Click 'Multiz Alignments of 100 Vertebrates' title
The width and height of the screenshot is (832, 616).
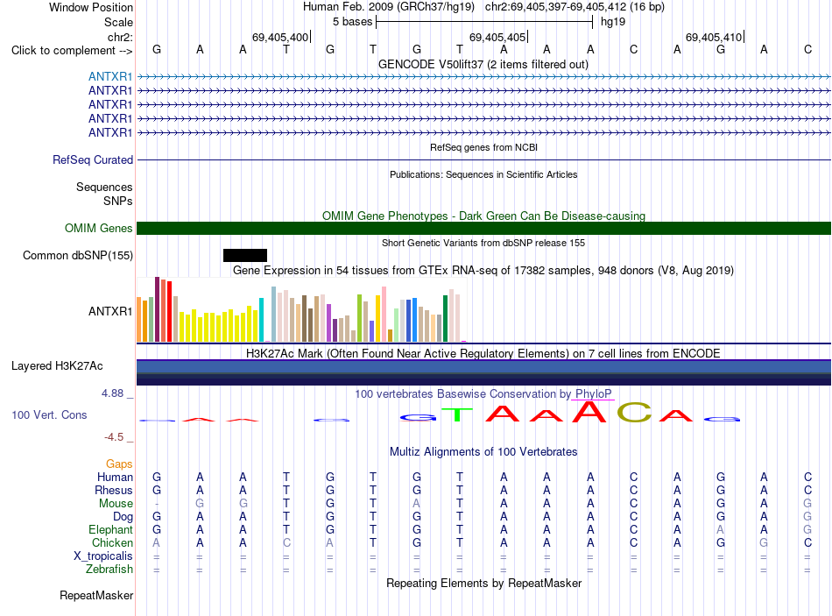(x=483, y=451)
